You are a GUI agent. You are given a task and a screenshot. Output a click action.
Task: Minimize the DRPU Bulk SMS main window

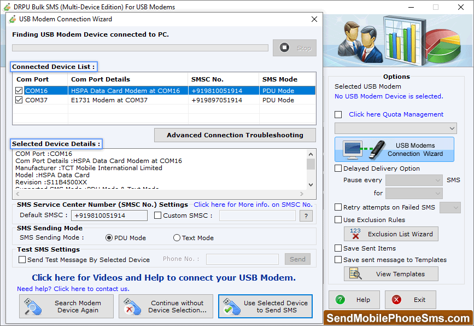pos(411,7)
